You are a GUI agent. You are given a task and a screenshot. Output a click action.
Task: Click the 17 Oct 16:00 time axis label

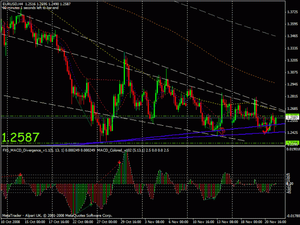click(59, 222)
